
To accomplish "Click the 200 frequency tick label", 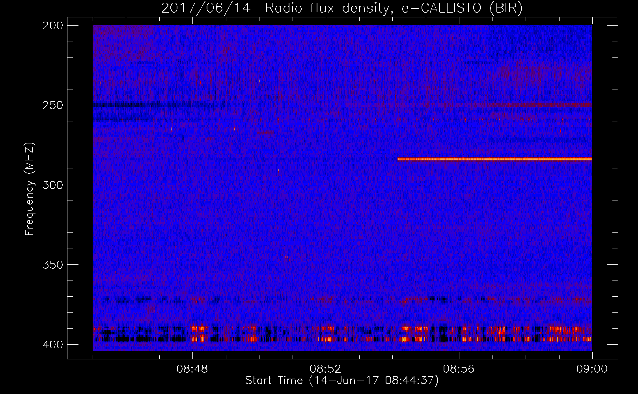I will tap(52, 26).
